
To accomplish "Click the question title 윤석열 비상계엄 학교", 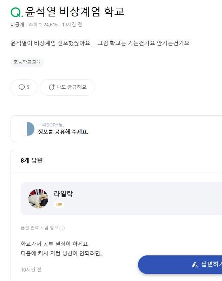I will tap(74, 12).
